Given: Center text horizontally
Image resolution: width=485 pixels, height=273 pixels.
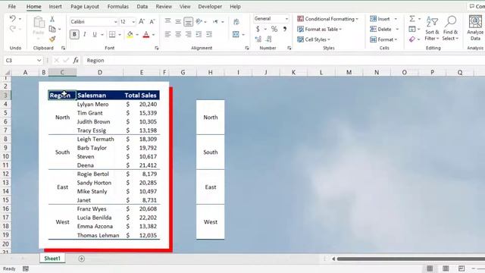Looking at the screenshot, I should coord(178,34).
